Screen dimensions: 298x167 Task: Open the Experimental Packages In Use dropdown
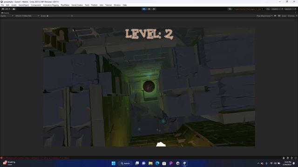249,9
